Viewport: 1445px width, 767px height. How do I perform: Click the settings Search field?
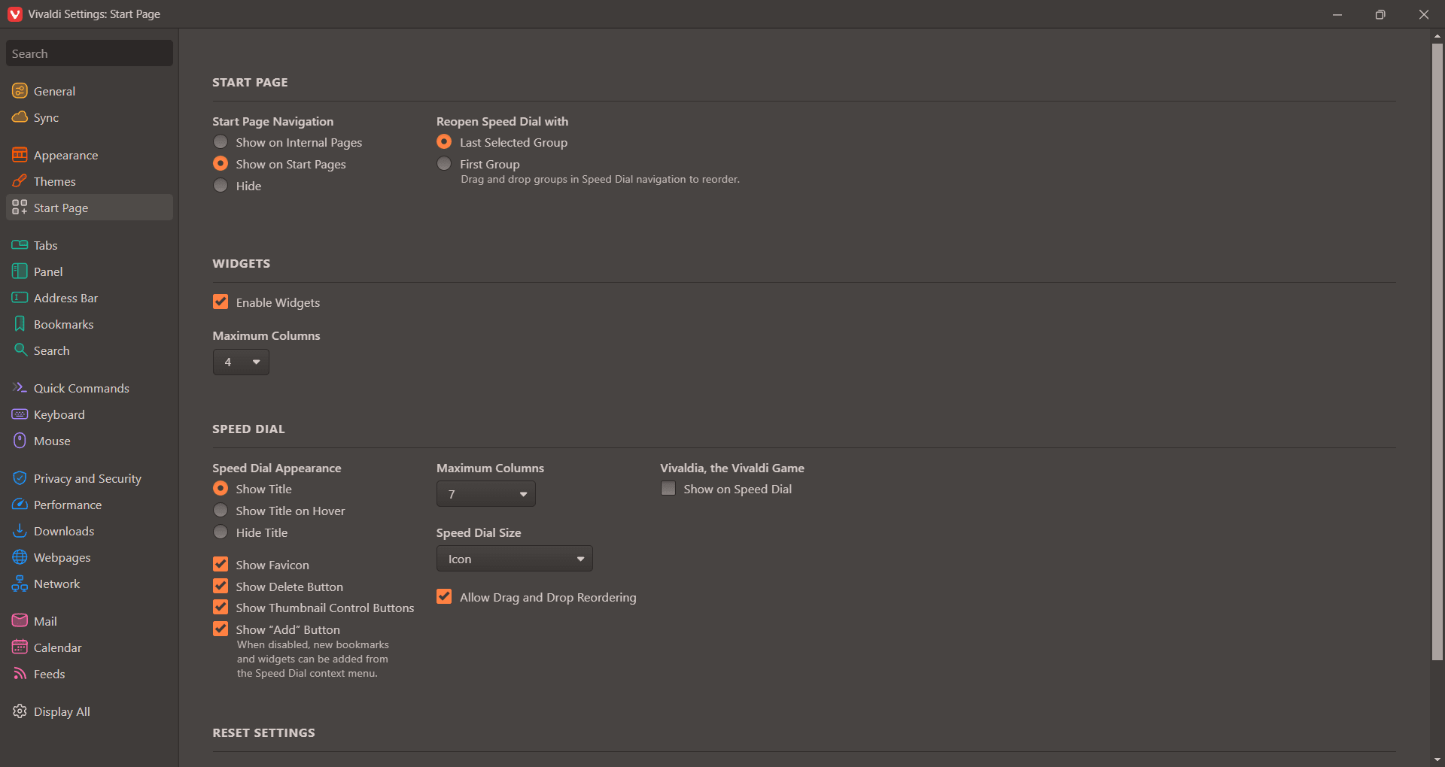coord(90,53)
